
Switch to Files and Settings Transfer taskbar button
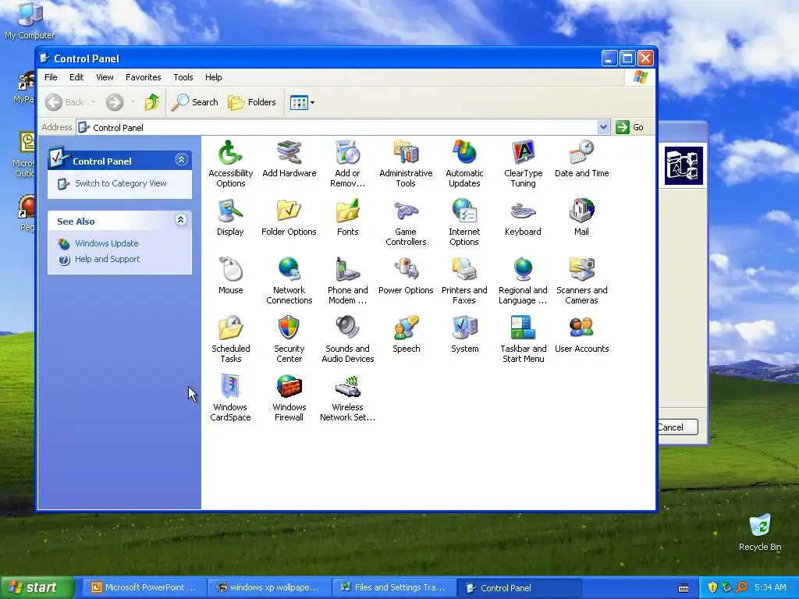[393, 588]
